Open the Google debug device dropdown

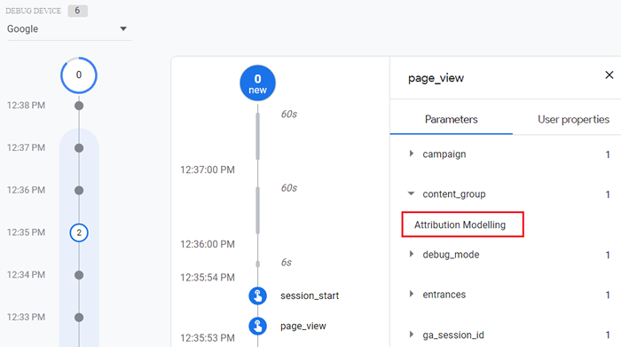[68, 29]
